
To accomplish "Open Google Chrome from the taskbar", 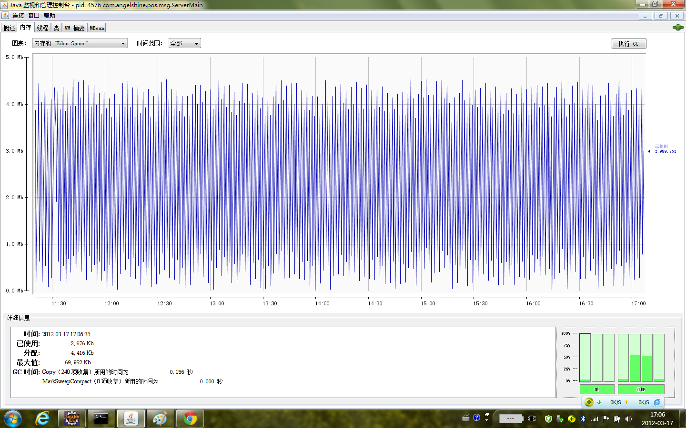I will click(x=190, y=418).
